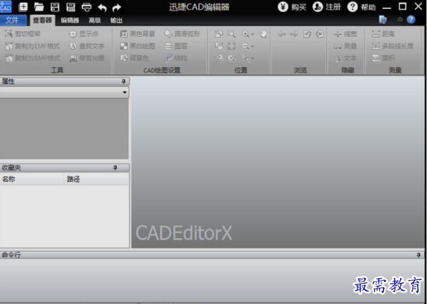Toggle 线宽 visibility
Image resolution: width=427 pixels, height=304 pixels.
[x=345, y=34]
